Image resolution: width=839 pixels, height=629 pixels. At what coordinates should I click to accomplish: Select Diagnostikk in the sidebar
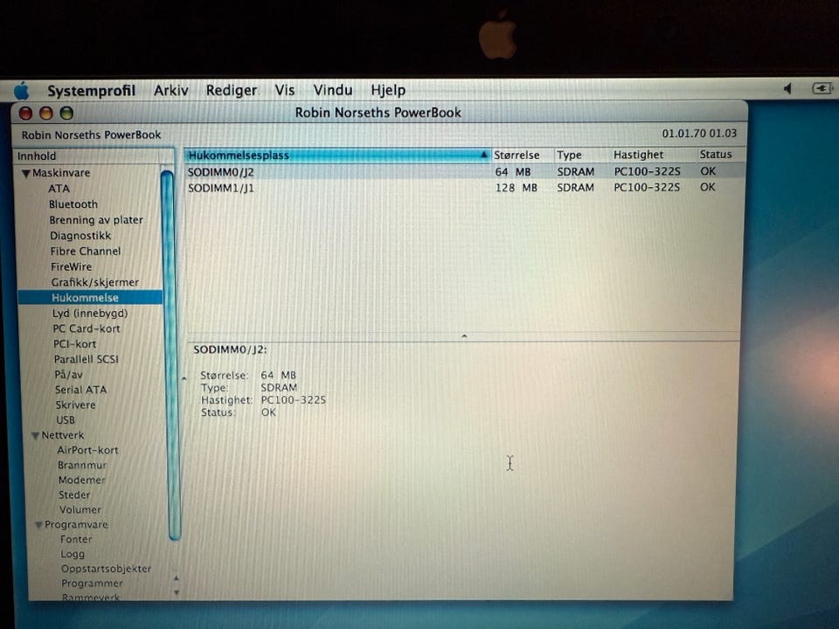point(80,235)
